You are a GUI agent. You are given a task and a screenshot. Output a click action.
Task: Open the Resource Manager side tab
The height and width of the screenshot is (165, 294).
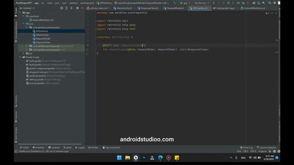[16, 32]
